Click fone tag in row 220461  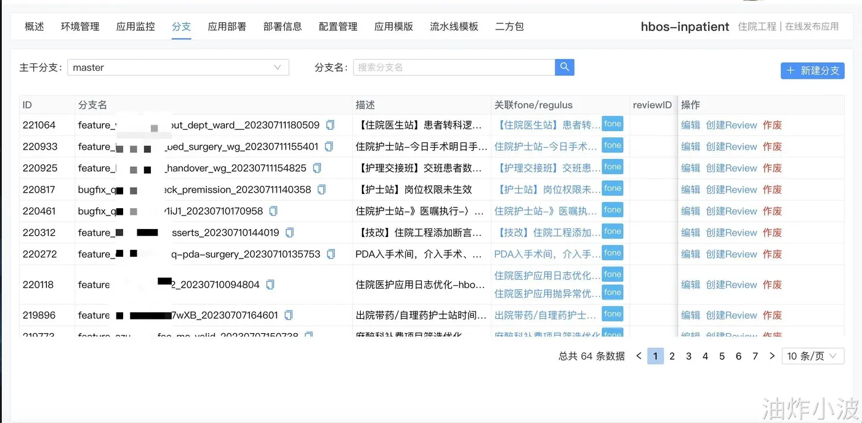pyautogui.click(x=613, y=210)
